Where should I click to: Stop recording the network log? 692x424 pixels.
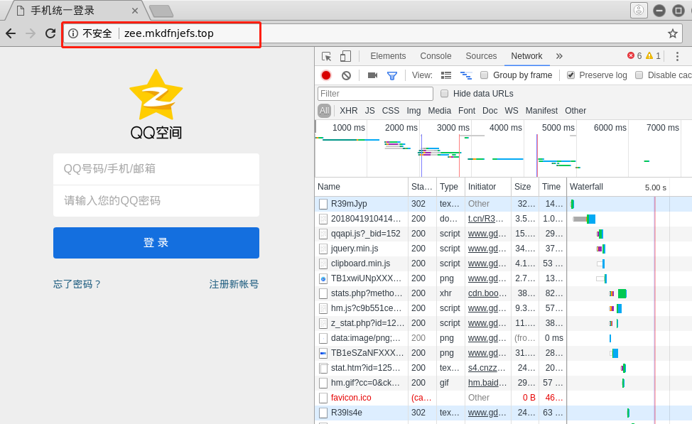(326, 75)
